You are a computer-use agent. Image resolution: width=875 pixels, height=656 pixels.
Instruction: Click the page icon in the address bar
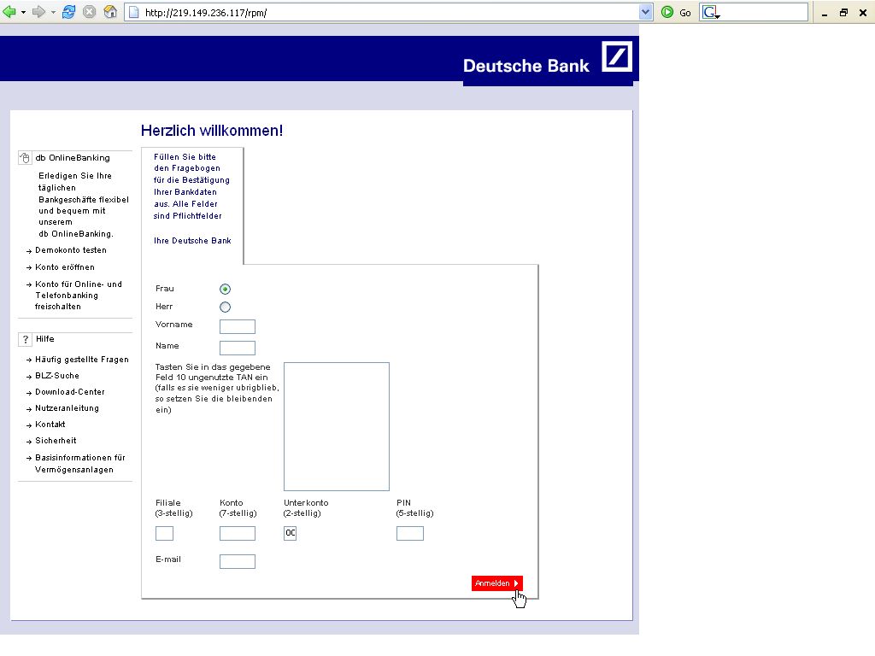coord(134,12)
